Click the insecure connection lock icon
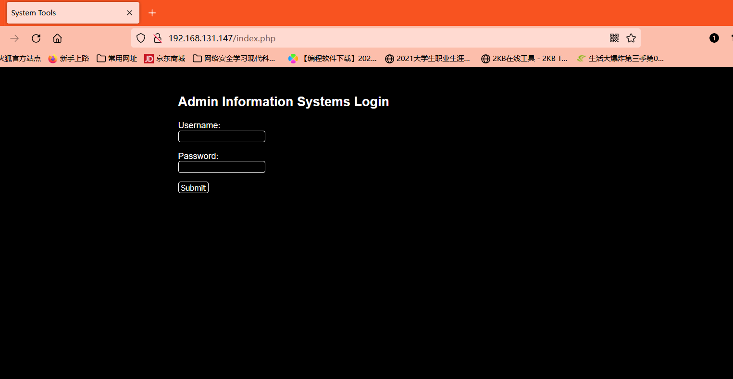This screenshot has height=379, width=733. pyautogui.click(x=158, y=38)
